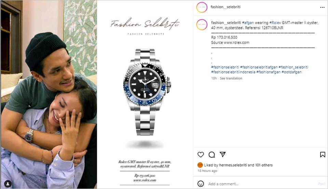Image resolution: width=328 pixels, height=189 pixels.
Task: Open the #Rolex hashtag link
Action: tap(275, 23)
